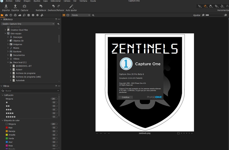The height and width of the screenshot is (150, 229).
Task: Open the Cámara menu
Action: (66, 1)
